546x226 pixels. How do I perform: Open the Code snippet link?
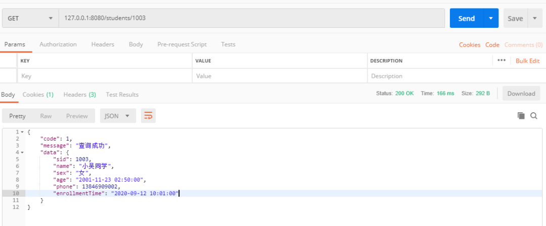coord(492,44)
